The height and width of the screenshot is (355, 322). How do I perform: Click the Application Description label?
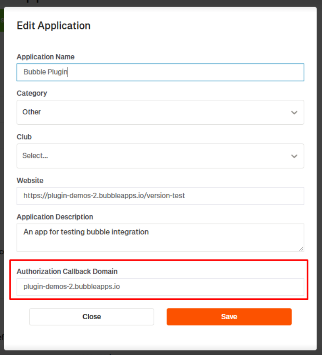pyautogui.click(x=55, y=217)
